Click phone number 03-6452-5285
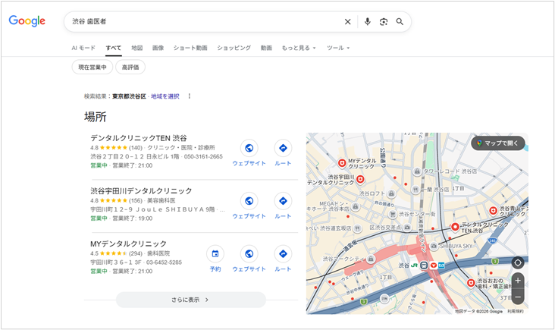Screen dimensions: 555x330 click(x=164, y=262)
